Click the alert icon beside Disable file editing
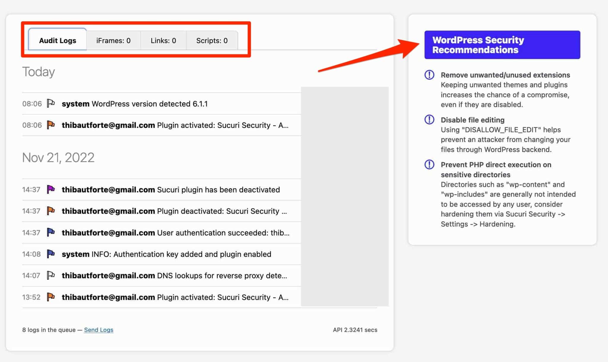Image resolution: width=608 pixels, height=362 pixels. [x=429, y=119]
